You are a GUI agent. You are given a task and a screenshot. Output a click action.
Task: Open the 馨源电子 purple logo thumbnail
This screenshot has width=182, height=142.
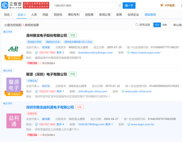(14, 85)
